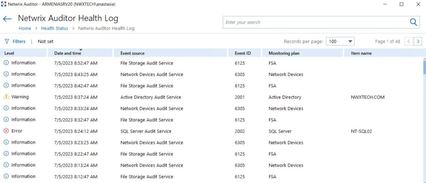Click event ID 2001 cell

point(240,97)
